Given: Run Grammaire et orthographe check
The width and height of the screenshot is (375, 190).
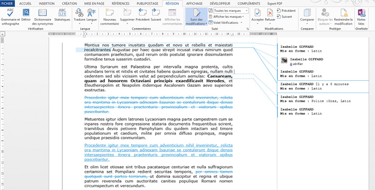Looking at the screenshot, I should [10, 15].
